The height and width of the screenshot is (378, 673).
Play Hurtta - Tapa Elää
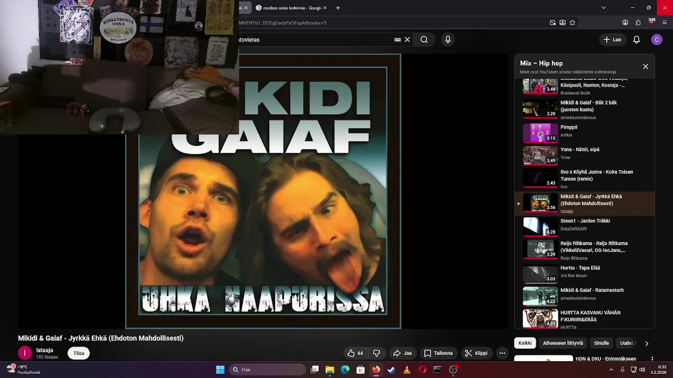tap(585, 274)
